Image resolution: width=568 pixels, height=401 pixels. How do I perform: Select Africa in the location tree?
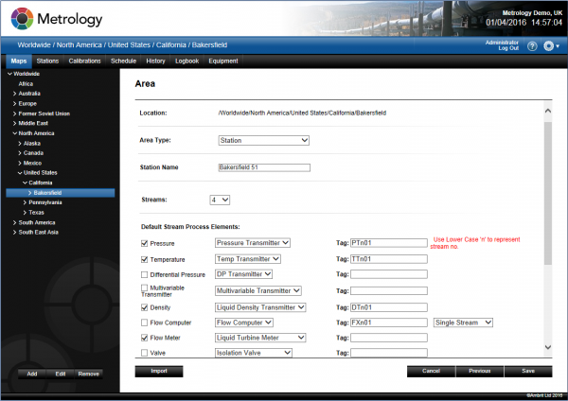[26, 84]
